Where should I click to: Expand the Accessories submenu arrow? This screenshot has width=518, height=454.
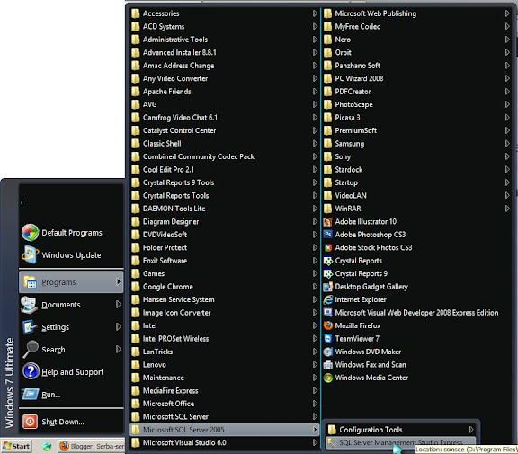(x=315, y=13)
